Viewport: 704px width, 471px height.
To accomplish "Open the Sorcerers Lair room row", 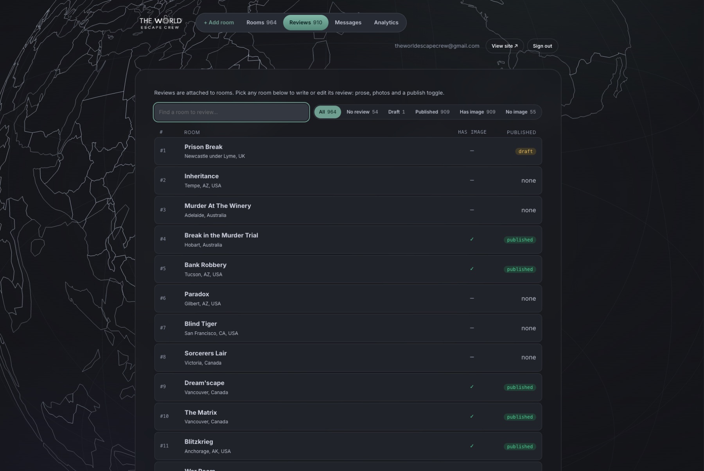I will [x=348, y=358].
